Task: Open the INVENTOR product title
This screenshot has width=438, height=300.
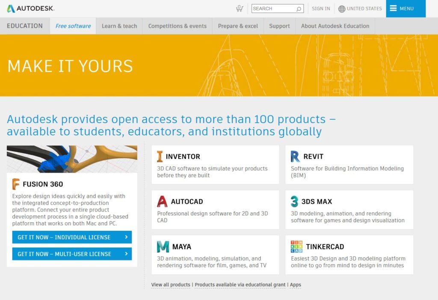Action: [183, 156]
